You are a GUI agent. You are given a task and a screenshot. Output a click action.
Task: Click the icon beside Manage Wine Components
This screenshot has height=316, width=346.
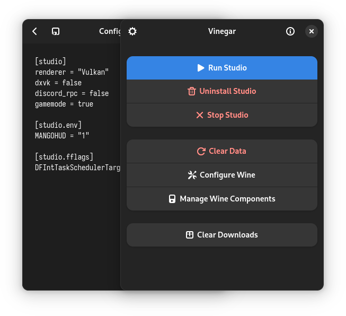(x=172, y=199)
